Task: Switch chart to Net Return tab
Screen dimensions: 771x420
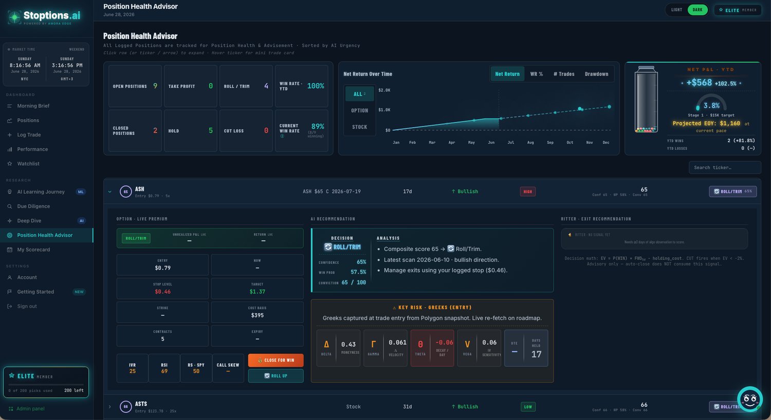Action: coord(507,74)
